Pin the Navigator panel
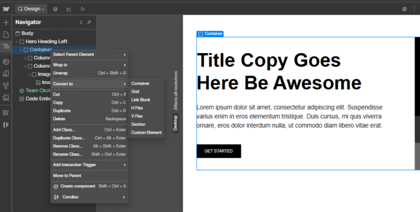Viewport: 420px width, 212px height. [x=89, y=22]
